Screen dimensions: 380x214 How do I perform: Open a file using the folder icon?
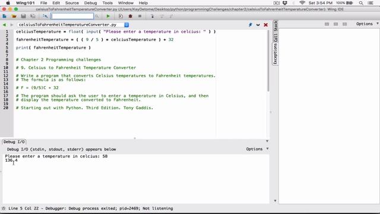[14, 16]
